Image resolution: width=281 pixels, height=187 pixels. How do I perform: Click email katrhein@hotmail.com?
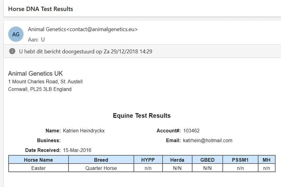pos(208,140)
